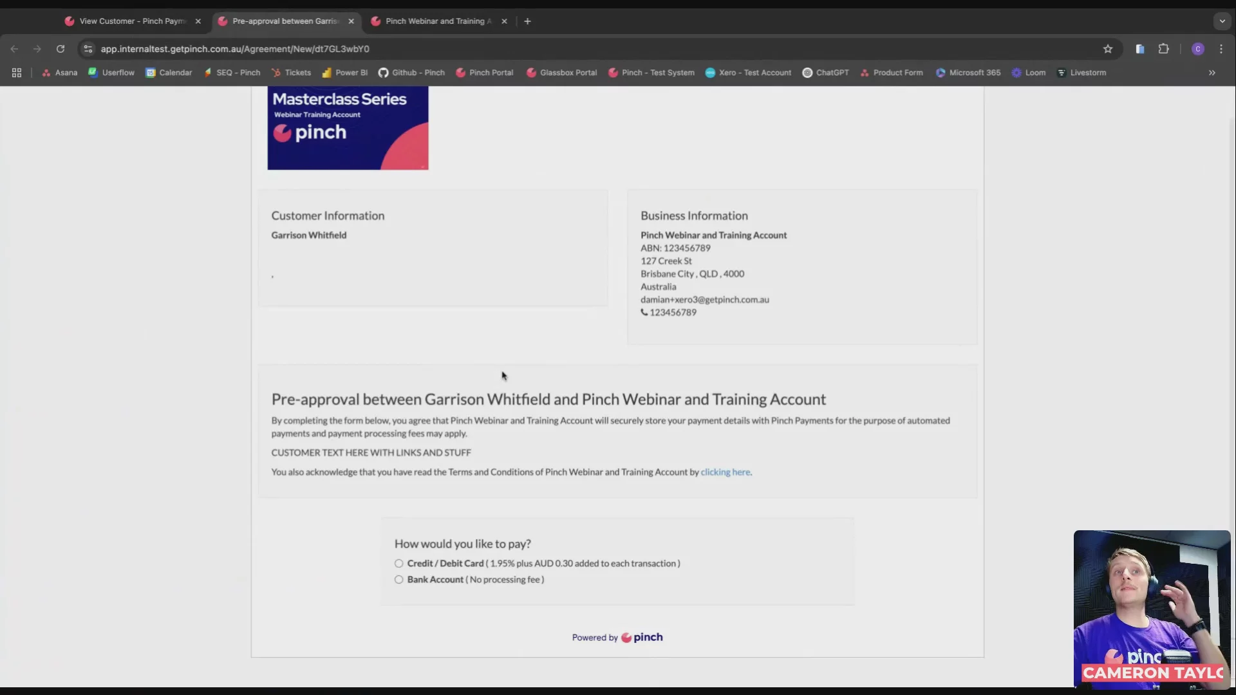Click the CUSTOMER TEXT HERE WITH LINKS line
1236x695 pixels.
371,452
